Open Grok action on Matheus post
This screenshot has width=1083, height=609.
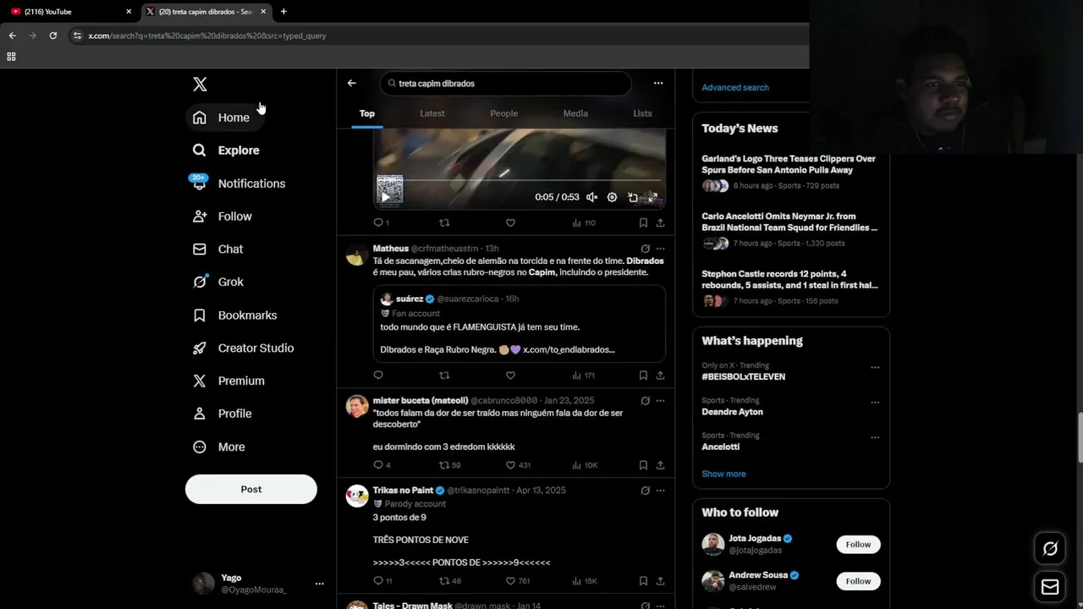[646, 249]
